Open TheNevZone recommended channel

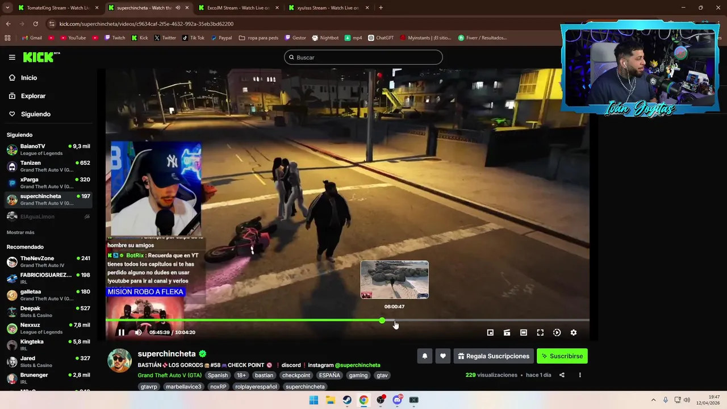click(x=48, y=261)
